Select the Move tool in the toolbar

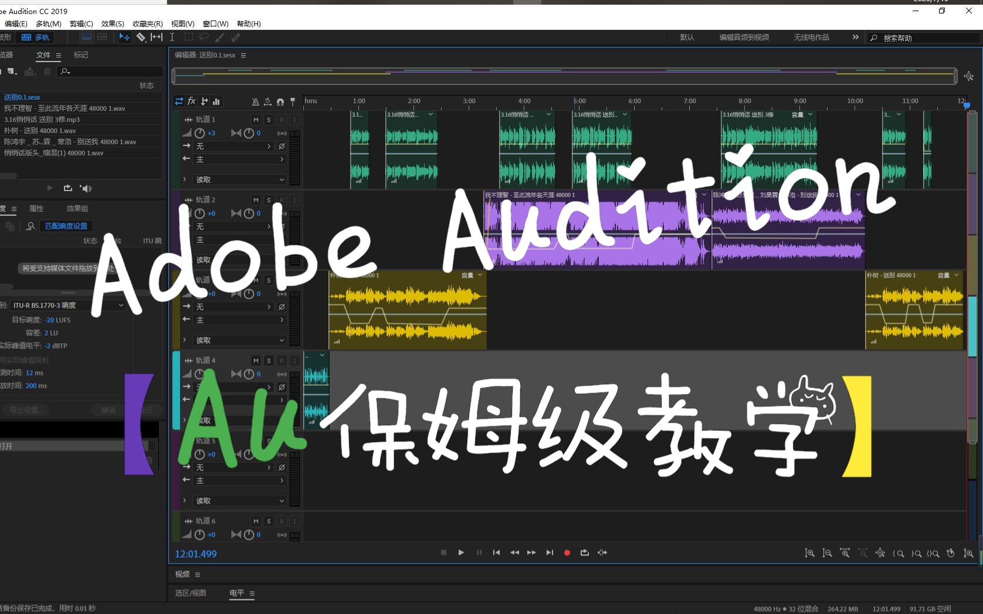tap(124, 37)
